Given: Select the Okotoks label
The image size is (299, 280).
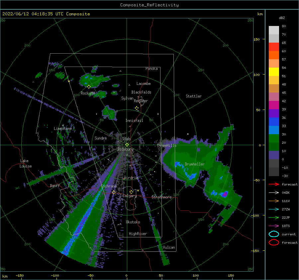Looking at the screenshot, I should point(133,222).
